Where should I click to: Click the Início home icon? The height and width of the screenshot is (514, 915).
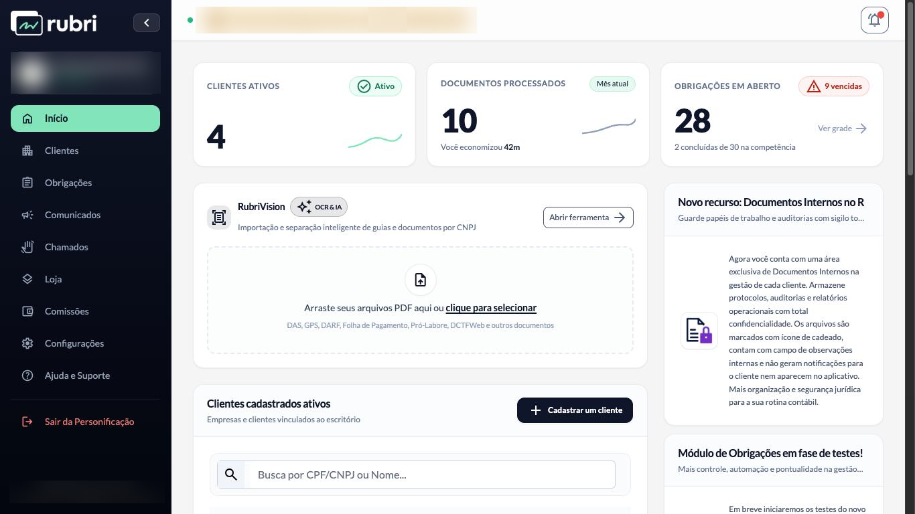[x=27, y=118]
